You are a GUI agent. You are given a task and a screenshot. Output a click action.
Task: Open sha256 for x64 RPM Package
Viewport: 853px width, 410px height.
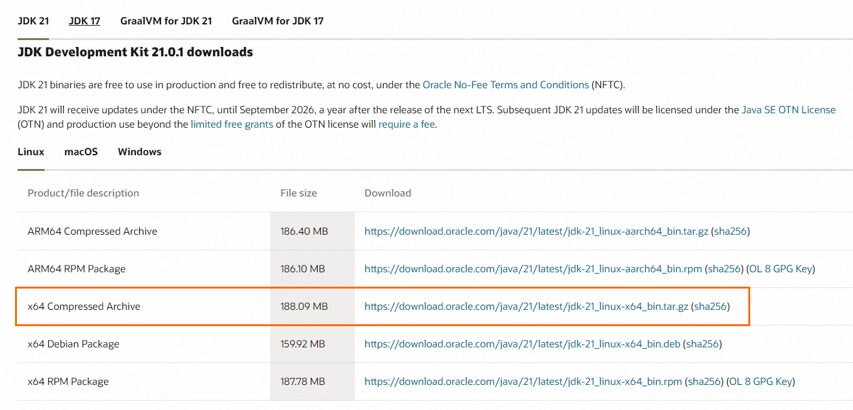pos(704,381)
